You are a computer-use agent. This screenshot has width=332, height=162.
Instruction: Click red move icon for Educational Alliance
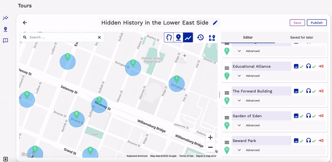click(321, 66)
